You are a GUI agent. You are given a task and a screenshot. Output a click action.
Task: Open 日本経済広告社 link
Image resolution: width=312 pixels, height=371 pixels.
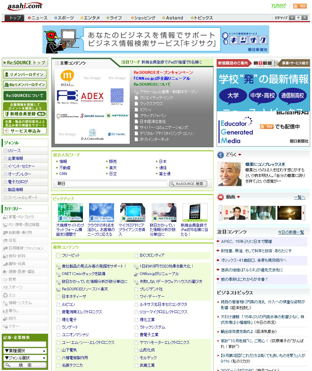click(153, 121)
